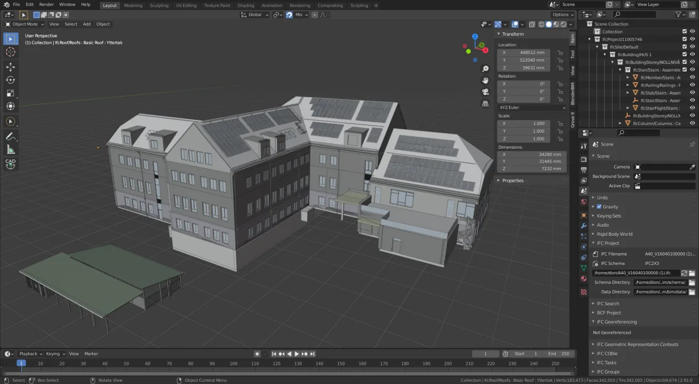Pick the Measure tool

(11, 150)
